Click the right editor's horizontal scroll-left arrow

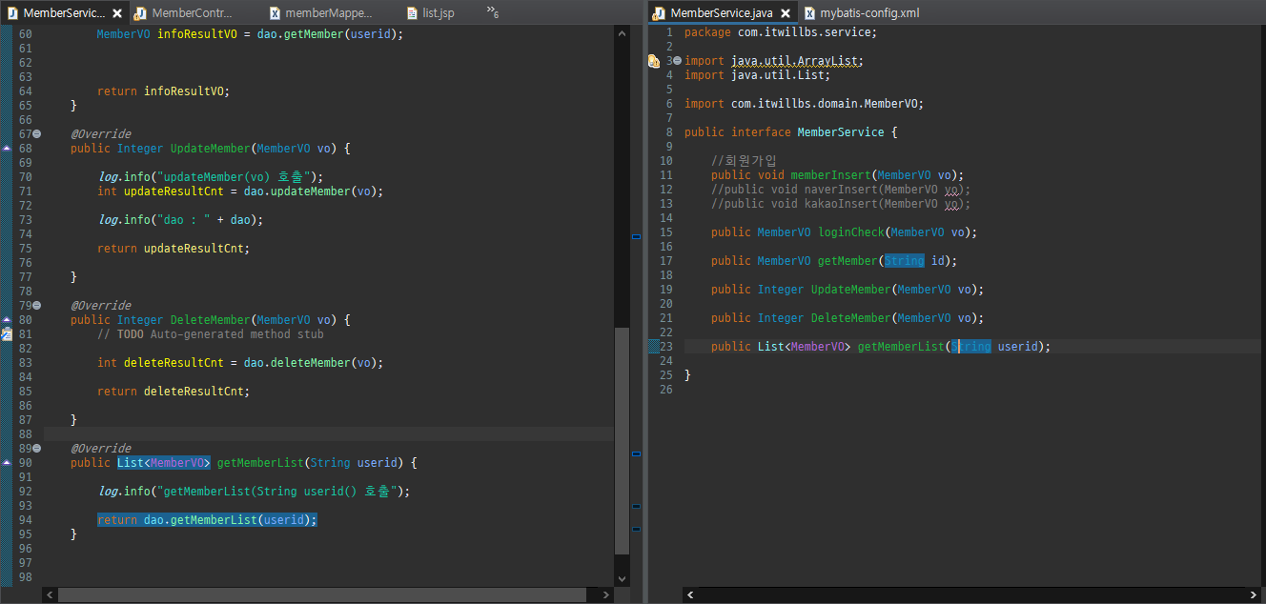(x=690, y=594)
